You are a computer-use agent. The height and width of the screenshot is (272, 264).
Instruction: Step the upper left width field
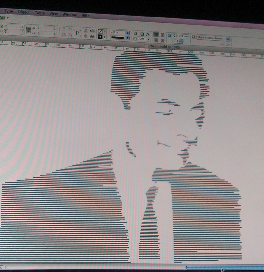(x=6, y=26)
